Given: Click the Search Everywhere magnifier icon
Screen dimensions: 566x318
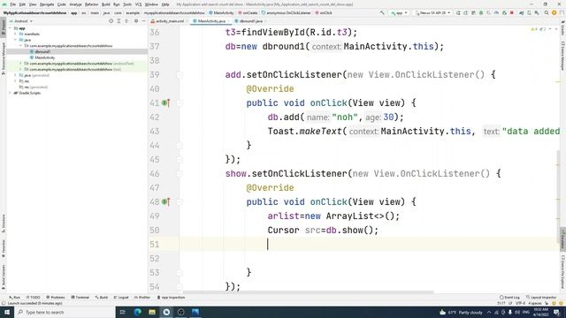Looking at the screenshot, I should pos(547,13).
